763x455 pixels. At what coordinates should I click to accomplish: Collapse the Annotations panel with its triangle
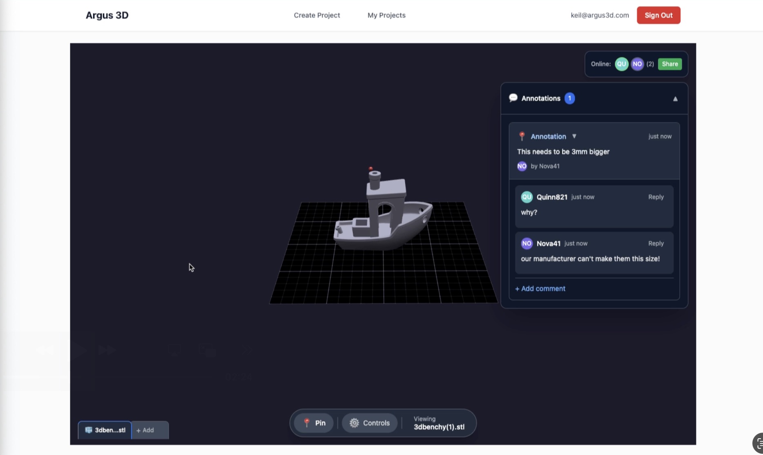[x=675, y=98]
